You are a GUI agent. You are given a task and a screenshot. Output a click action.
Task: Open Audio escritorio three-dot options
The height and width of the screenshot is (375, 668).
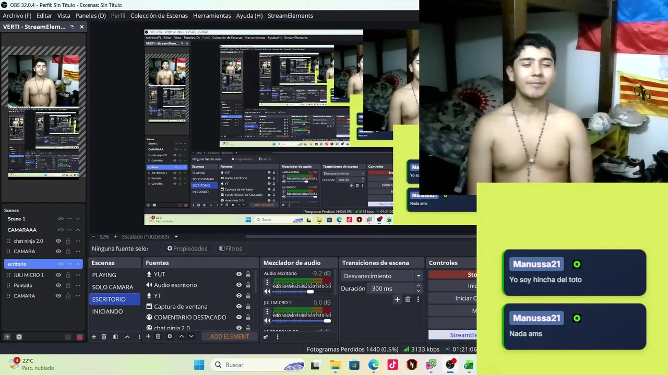[267, 282]
